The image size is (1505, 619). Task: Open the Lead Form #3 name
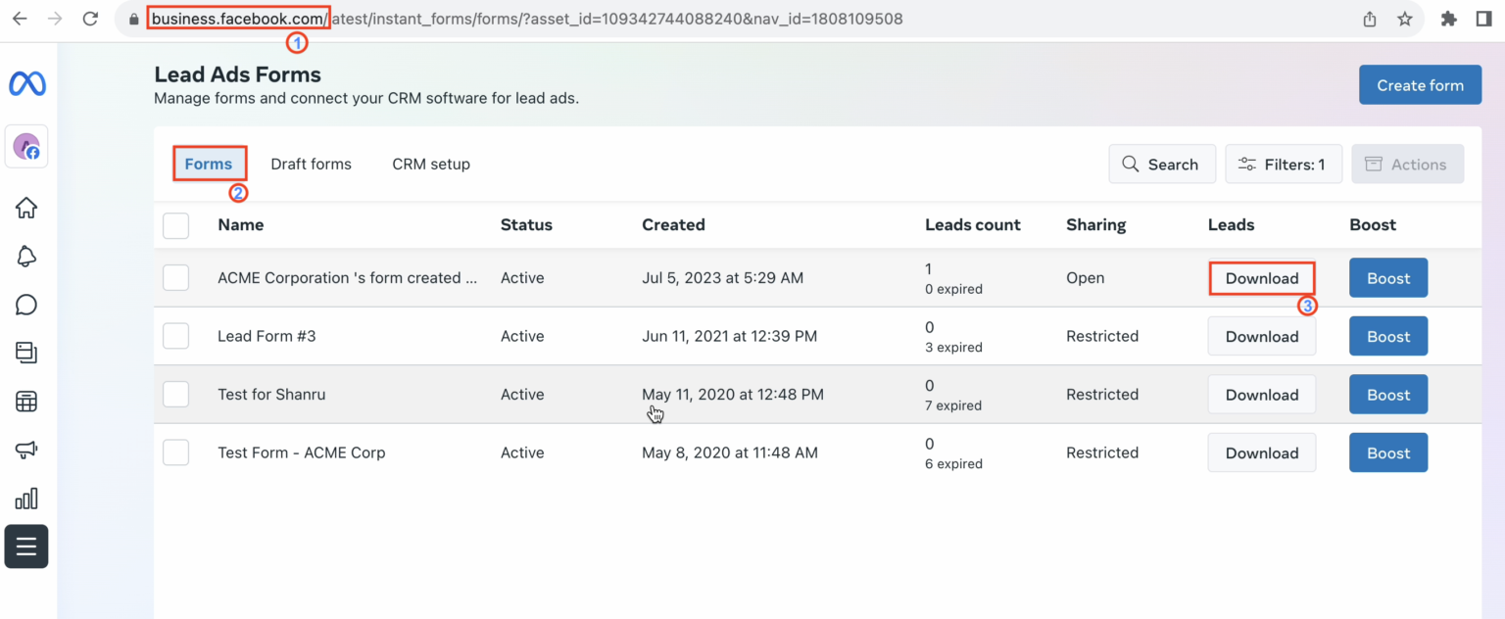[267, 336]
